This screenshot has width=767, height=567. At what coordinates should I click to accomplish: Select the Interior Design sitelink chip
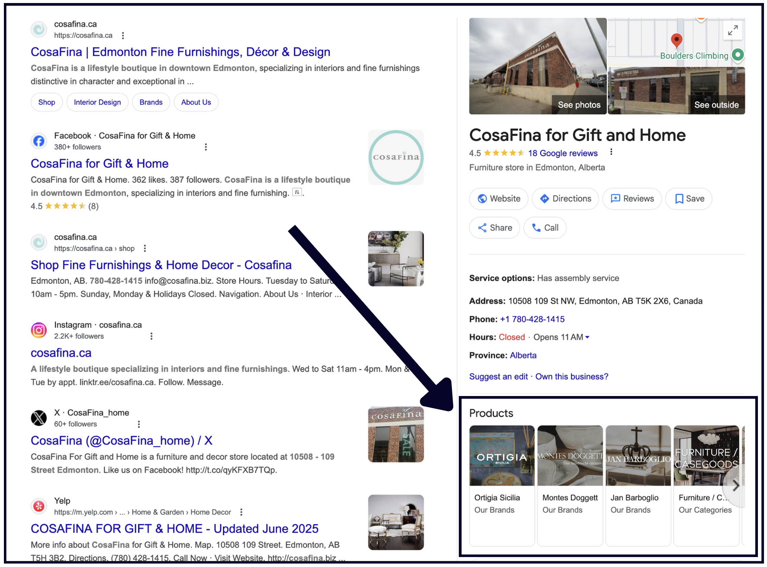point(97,102)
